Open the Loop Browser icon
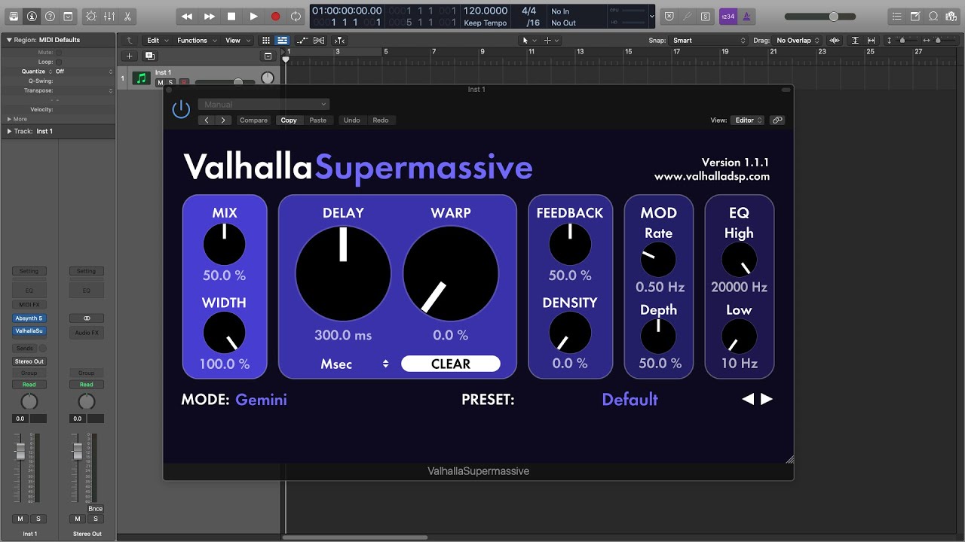 [x=933, y=16]
